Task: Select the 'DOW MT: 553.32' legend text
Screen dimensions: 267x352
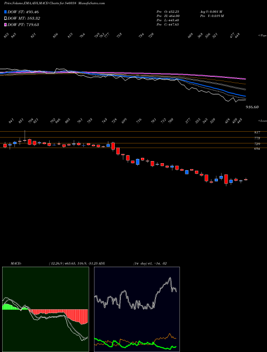Action: pyautogui.click(x=24, y=18)
